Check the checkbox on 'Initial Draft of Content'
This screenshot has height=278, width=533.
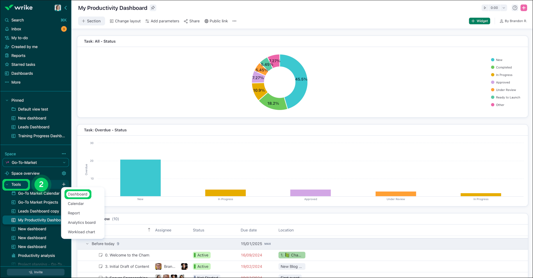coord(101,266)
